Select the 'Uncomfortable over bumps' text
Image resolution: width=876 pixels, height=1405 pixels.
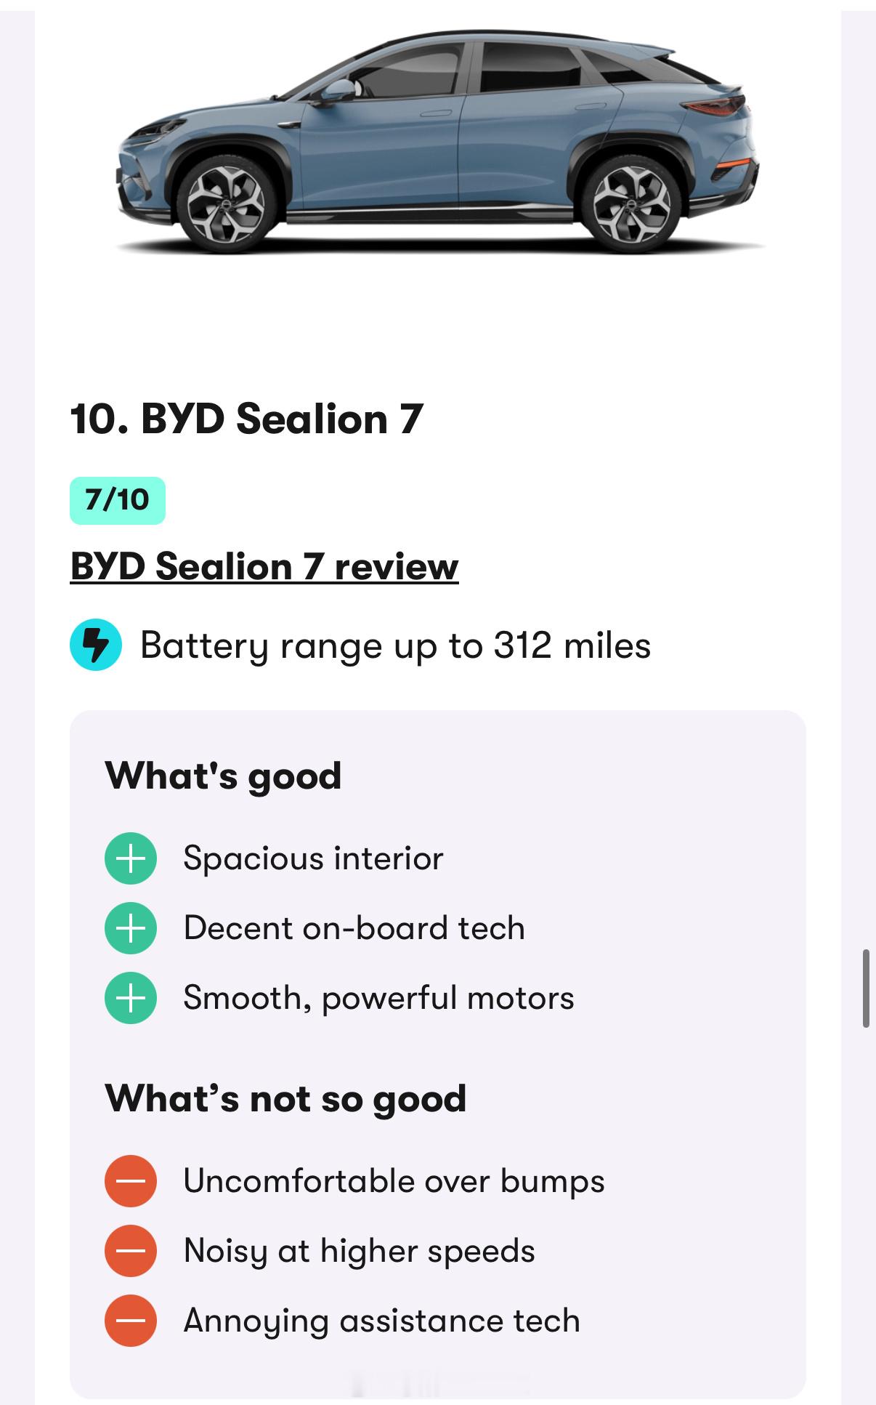tap(394, 1181)
